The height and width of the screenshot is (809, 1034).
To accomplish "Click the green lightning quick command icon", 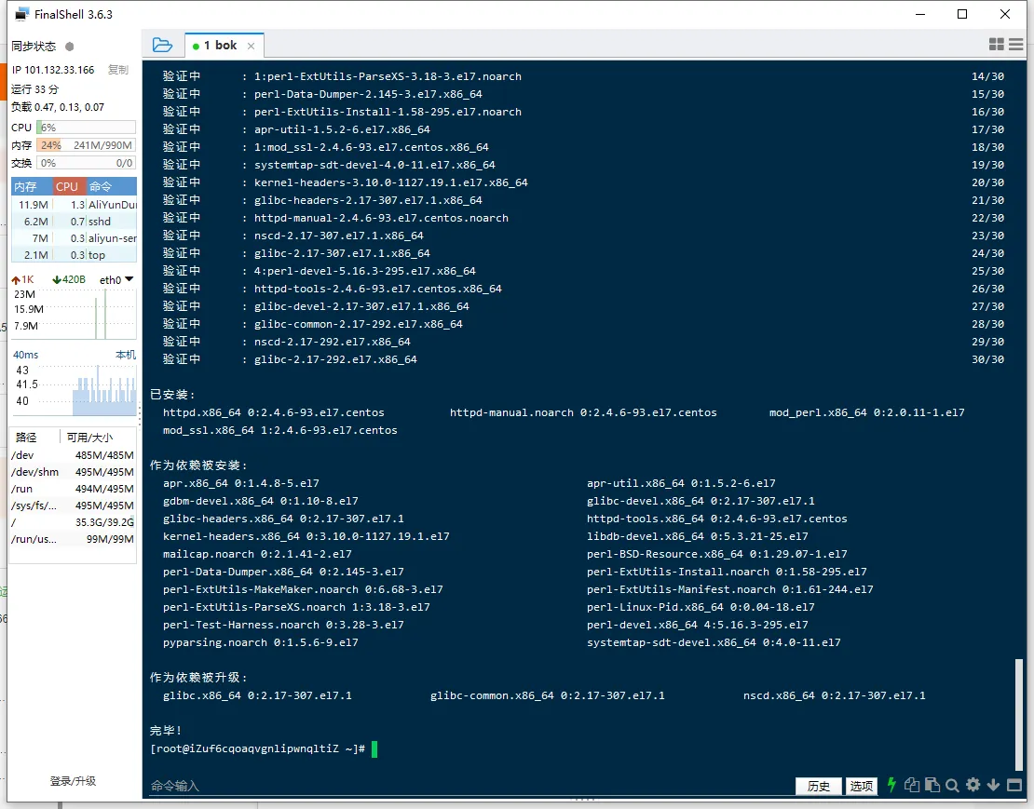I will click(x=891, y=785).
